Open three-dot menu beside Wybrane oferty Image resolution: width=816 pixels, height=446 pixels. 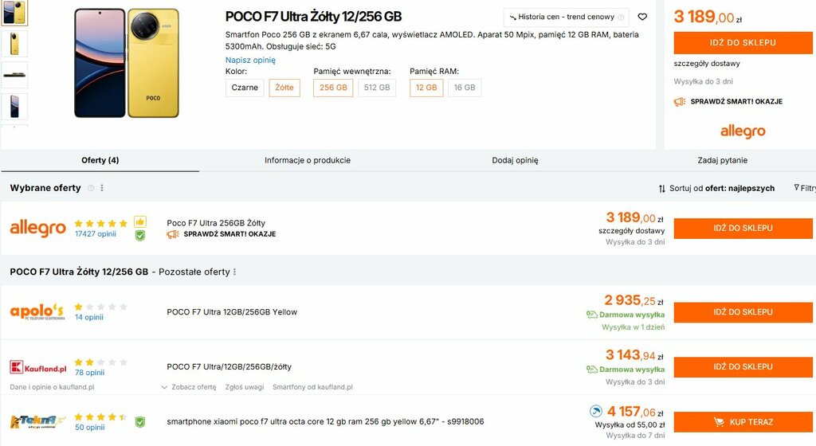[x=102, y=188]
